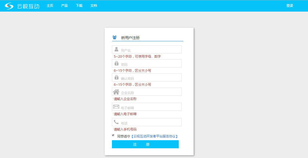308x158 pixels.
Task: Click the phone icon in 电话 field
Action: click(116, 122)
